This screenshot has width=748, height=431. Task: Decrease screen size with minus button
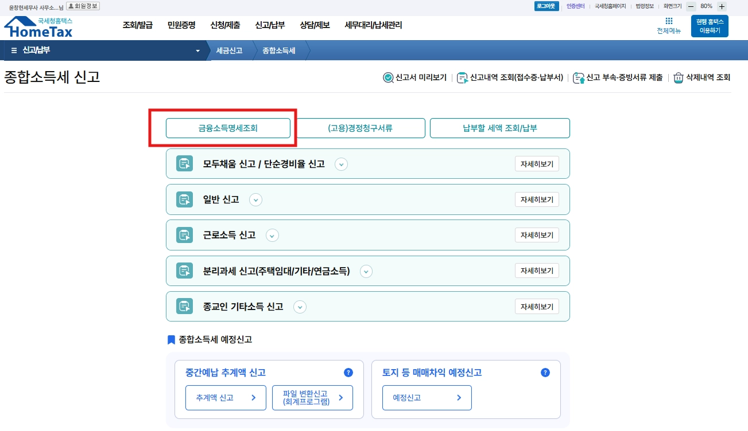[x=691, y=6]
